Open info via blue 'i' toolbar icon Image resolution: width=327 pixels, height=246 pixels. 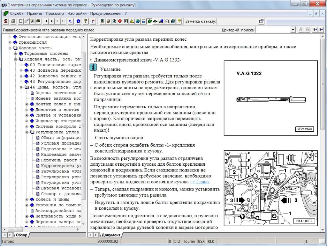point(79,21)
